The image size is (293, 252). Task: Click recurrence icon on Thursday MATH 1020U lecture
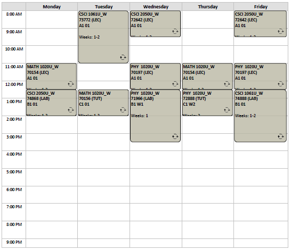pos(227,84)
